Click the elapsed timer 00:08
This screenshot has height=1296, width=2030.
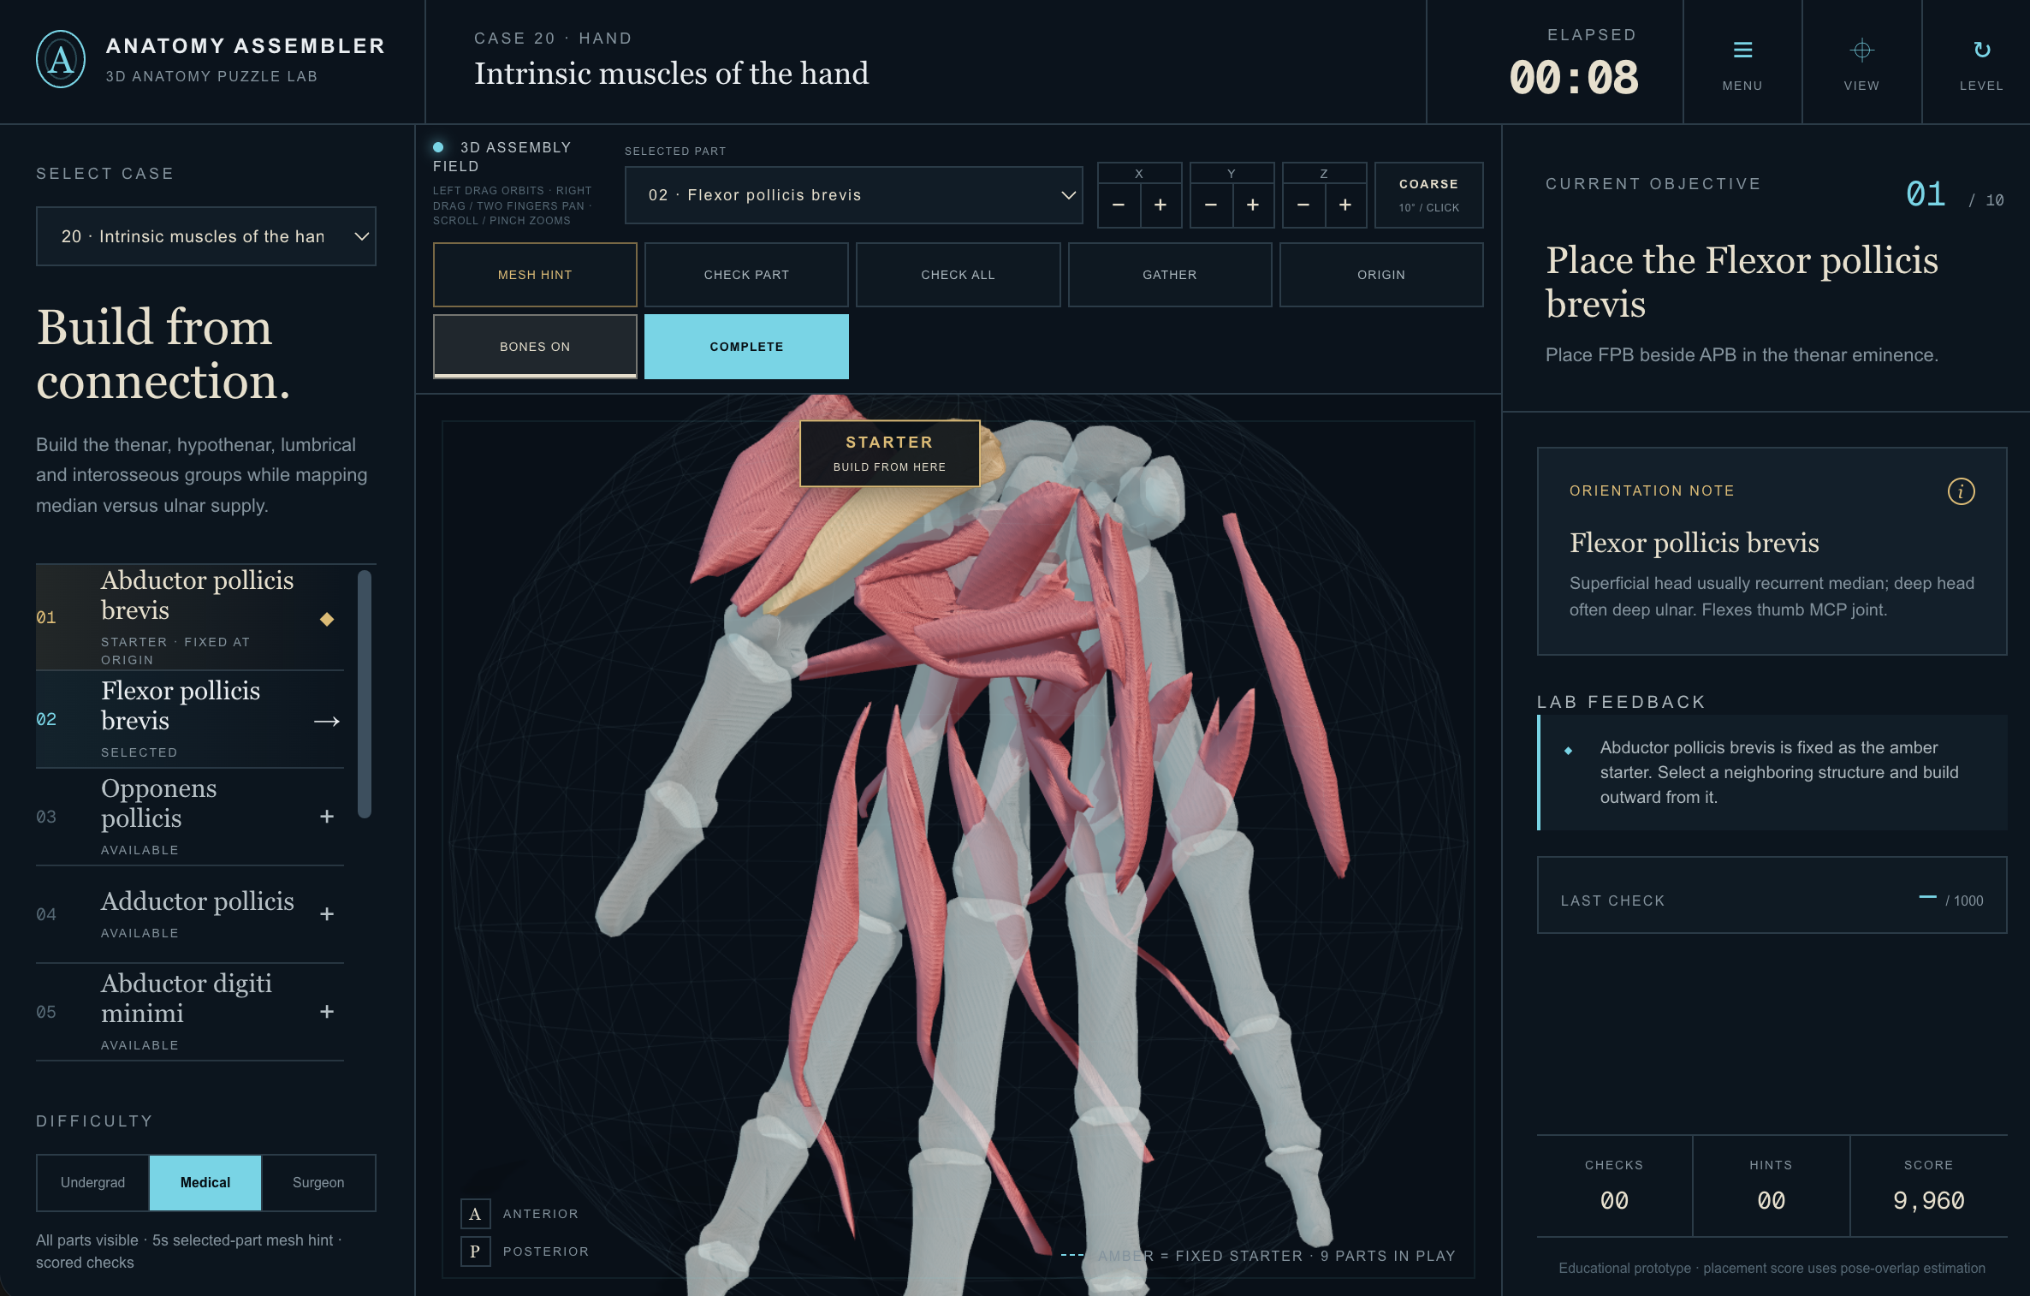pos(1574,78)
